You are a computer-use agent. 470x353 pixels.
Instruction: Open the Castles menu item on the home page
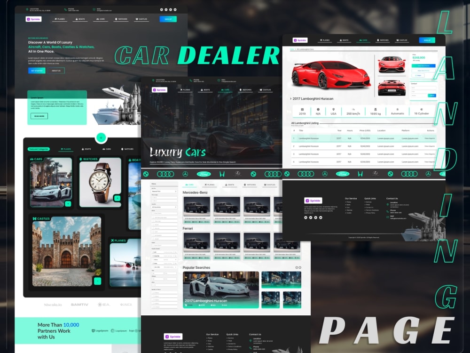pos(141,19)
